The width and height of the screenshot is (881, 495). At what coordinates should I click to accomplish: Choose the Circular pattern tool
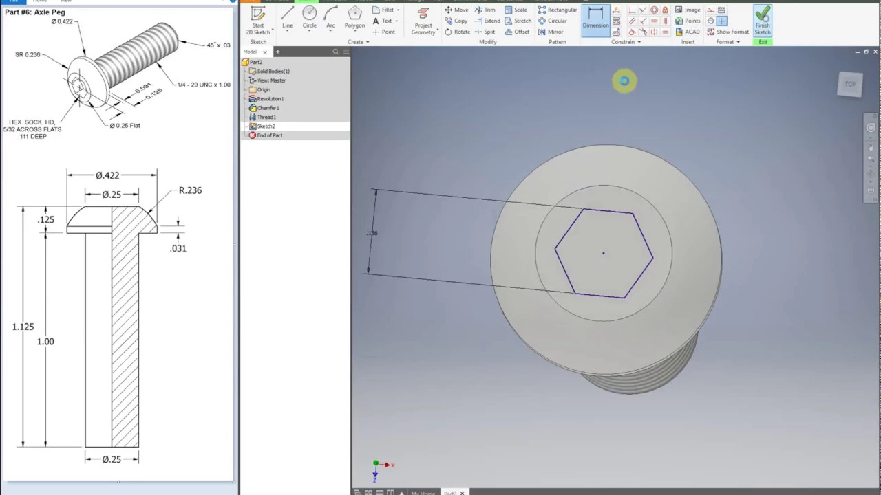pos(553,21)
